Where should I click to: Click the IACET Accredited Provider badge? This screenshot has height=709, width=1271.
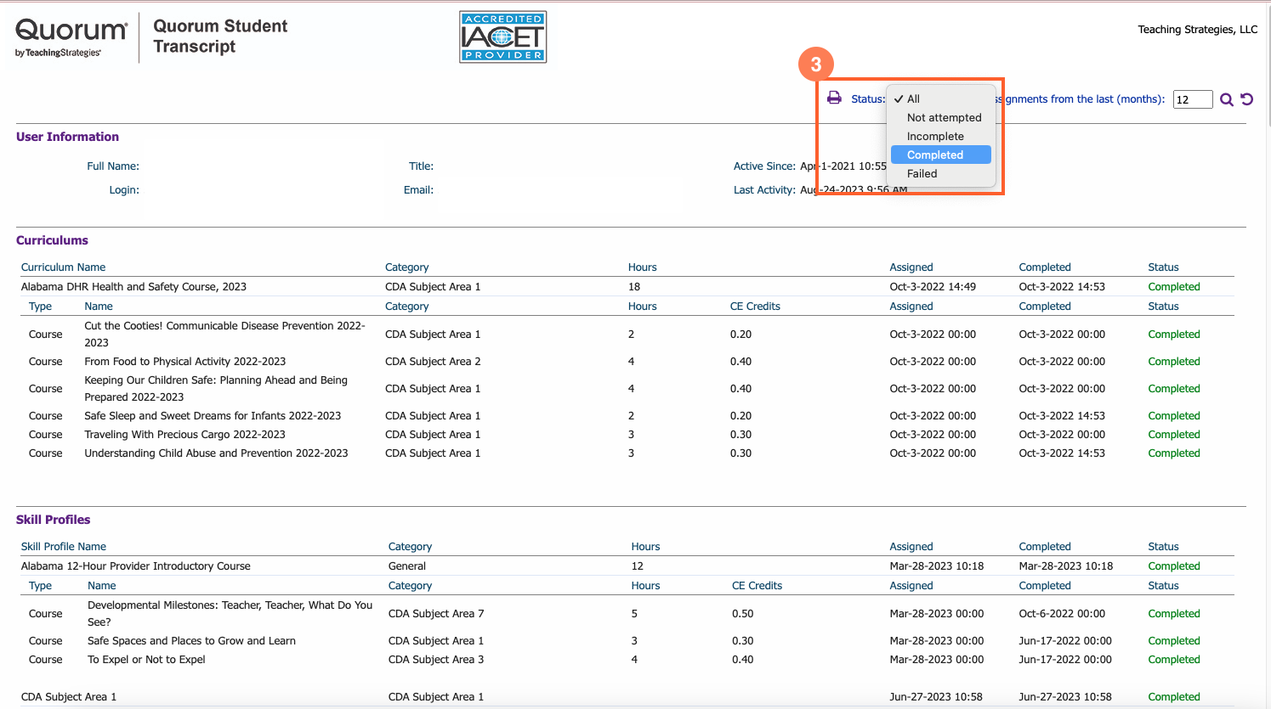502,37
